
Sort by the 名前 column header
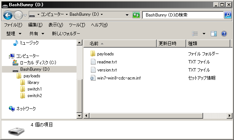click(120, 44)
